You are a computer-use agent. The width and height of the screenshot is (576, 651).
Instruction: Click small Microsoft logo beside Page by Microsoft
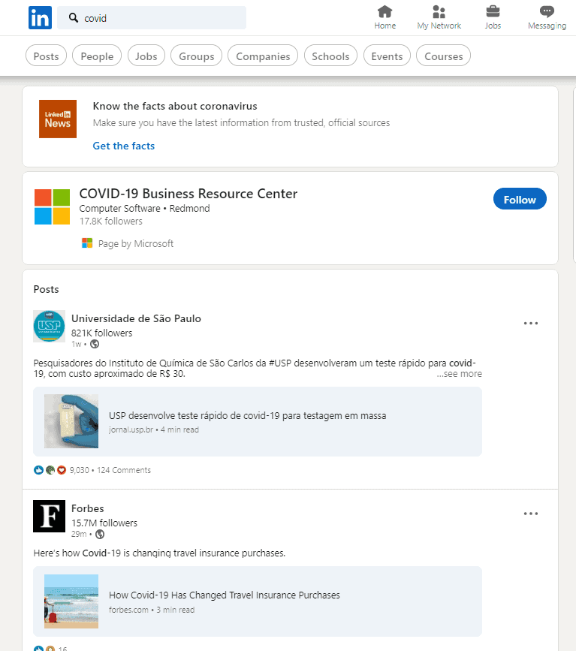(x=87, y=243)
